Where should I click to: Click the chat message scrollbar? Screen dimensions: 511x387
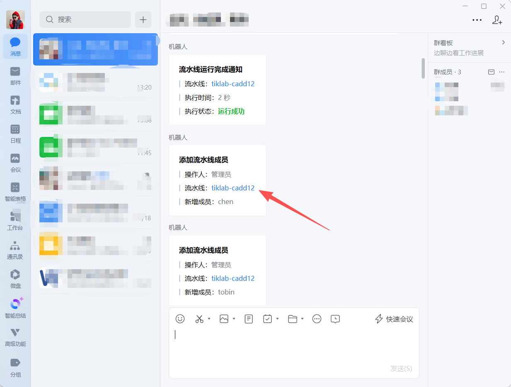(423, 68)
